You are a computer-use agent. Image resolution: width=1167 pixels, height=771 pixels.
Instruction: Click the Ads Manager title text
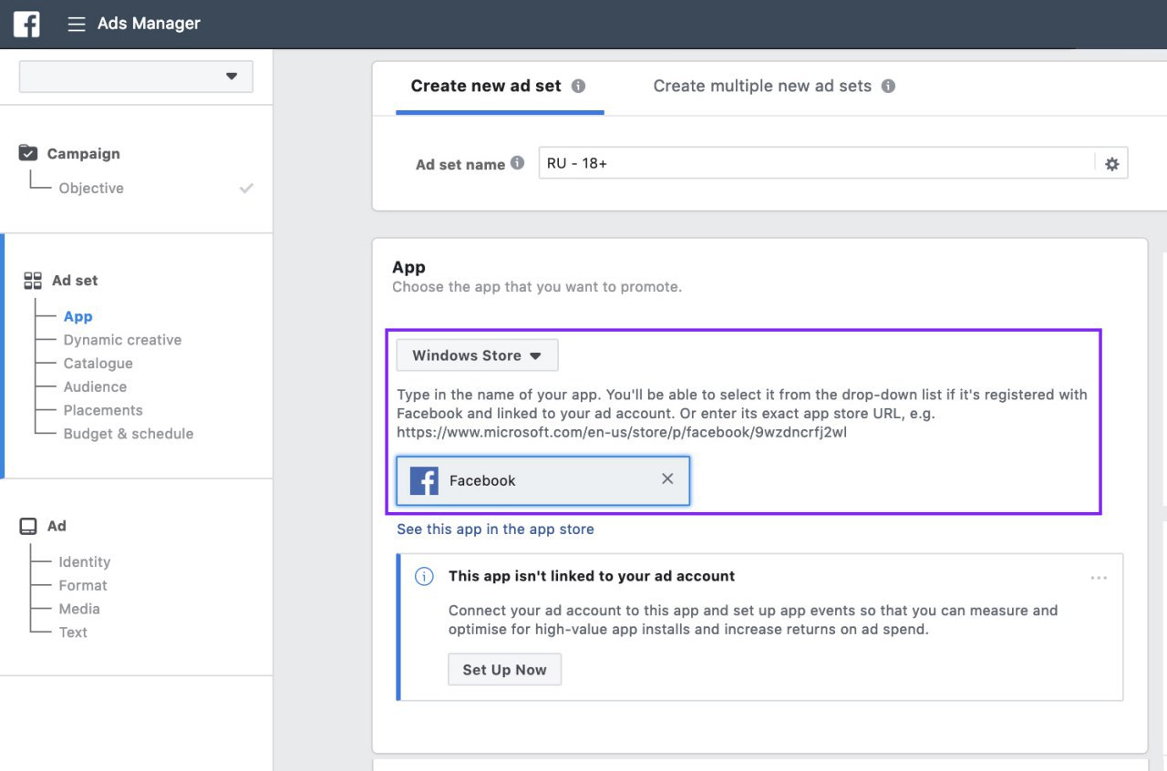coord(149,24)
